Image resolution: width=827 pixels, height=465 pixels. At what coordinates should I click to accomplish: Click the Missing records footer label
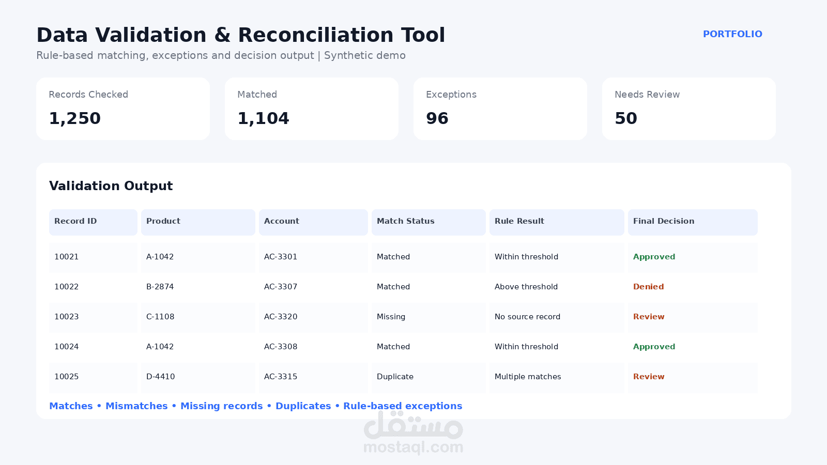(222, 406)
